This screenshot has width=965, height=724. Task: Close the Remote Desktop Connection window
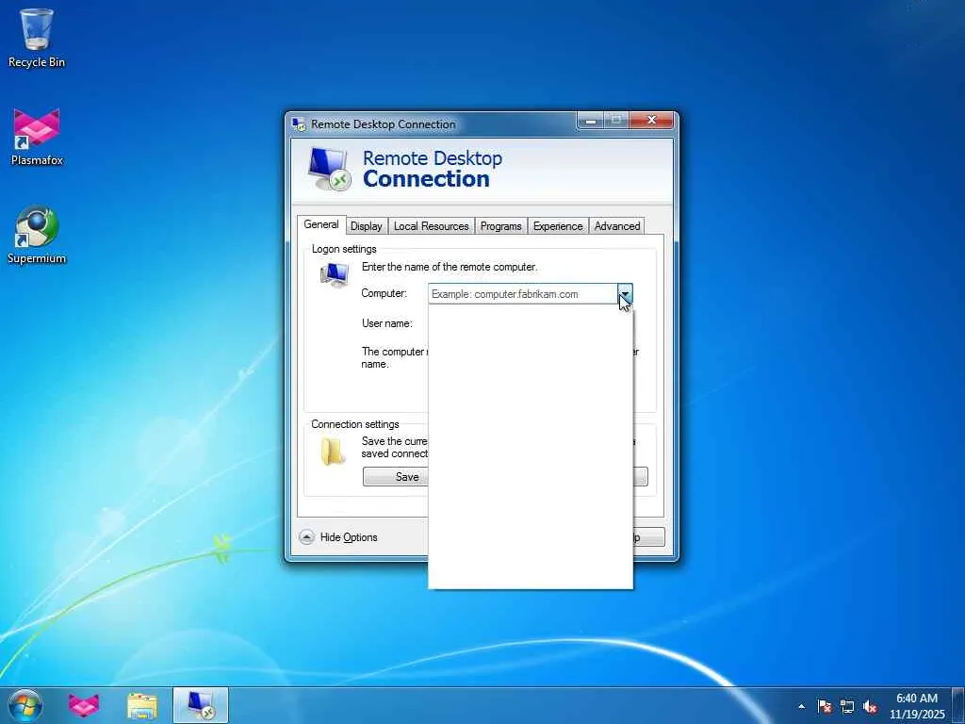[x=652, y=120]
